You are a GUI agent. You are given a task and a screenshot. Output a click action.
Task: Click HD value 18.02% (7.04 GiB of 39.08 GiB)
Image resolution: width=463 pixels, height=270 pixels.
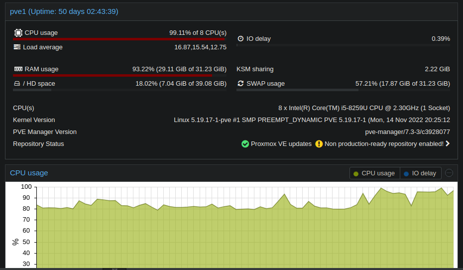tap(181, 84)
